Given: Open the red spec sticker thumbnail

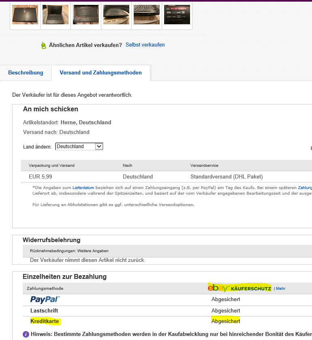Looking at the screenshot, I should [x=177, y=15].
